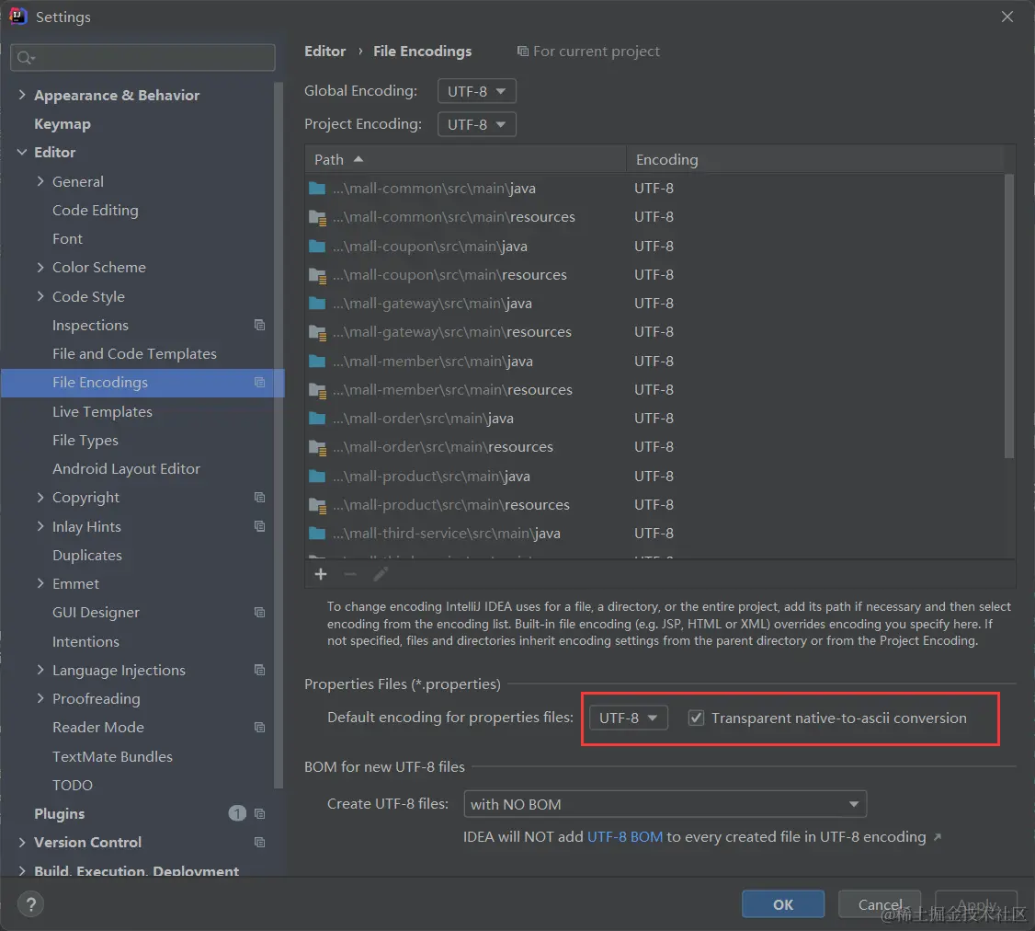
Task: Click project-level icon next to Language Injections
Action: 259,670
